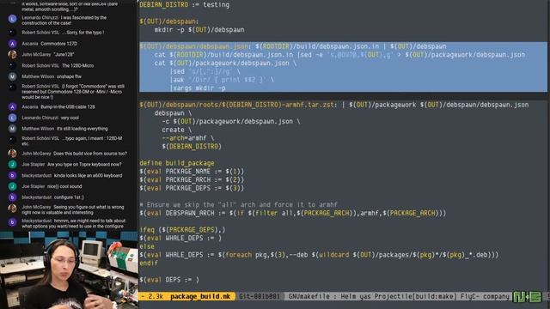Click the company minor mode indicator
This screenshot has height=309, width=550.
click(496, 296)
